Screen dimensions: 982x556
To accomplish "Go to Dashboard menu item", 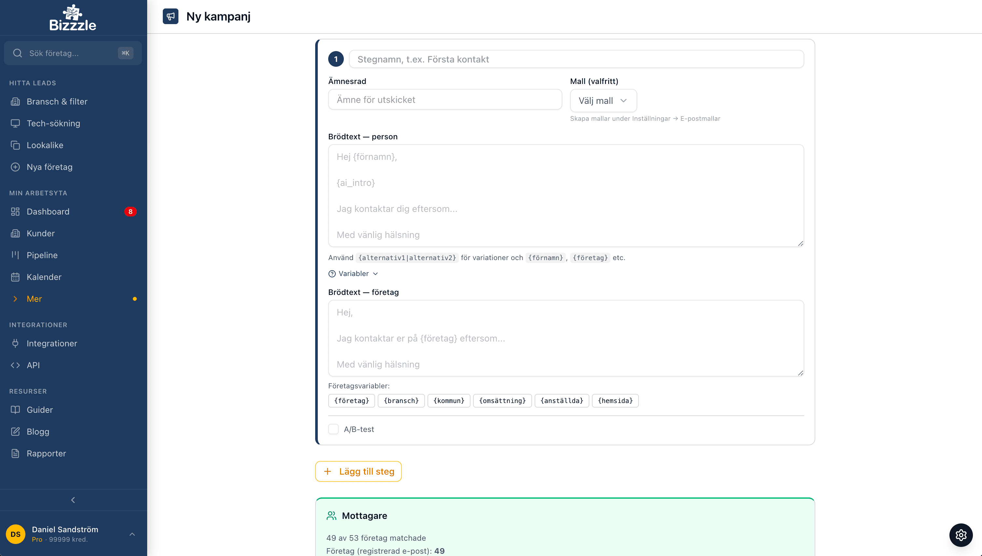I will pyautogui.click(x=48, y=212).
